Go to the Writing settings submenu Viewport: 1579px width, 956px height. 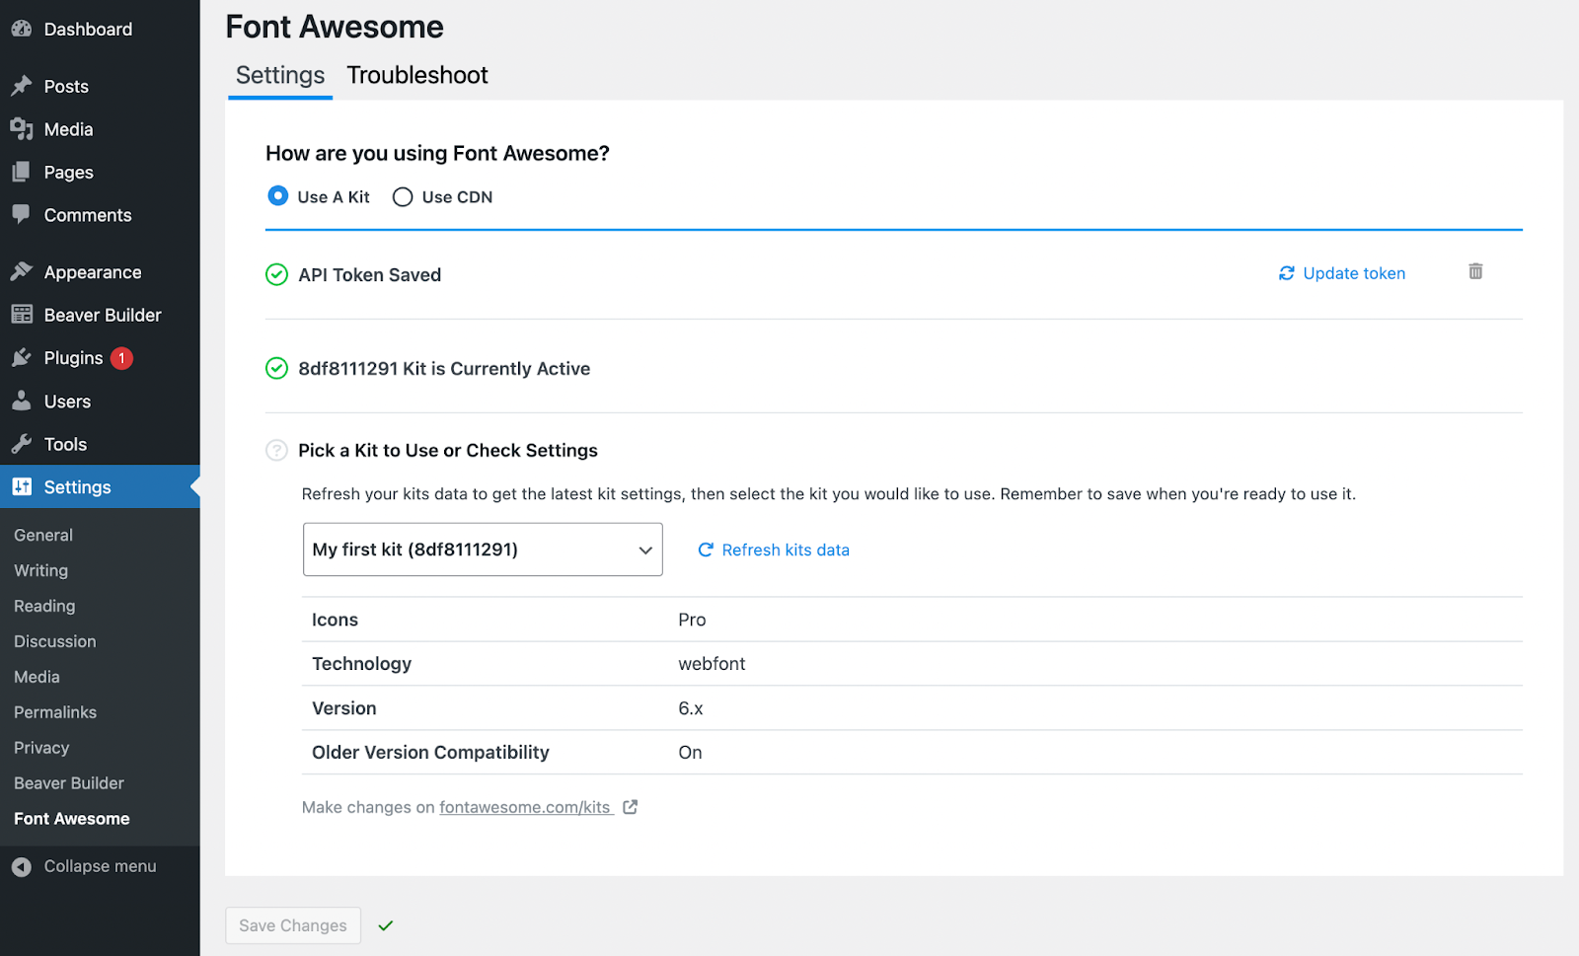click(41, 570)
